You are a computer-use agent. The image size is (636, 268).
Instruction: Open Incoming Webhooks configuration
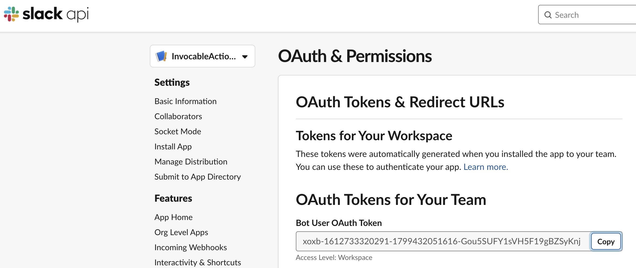tap(191, 247)
